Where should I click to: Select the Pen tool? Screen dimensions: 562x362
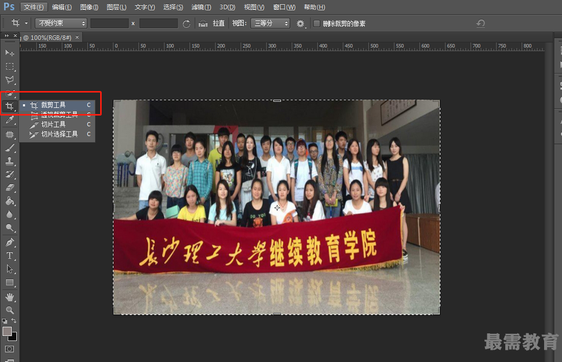[10, 242]
